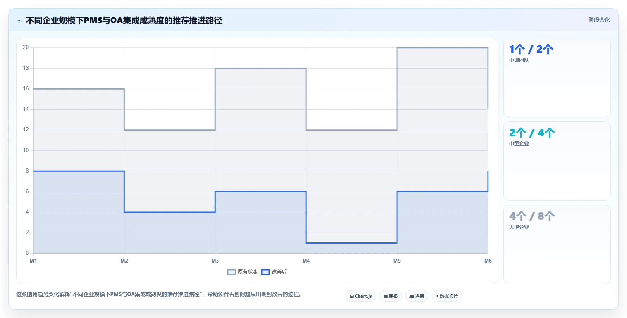Click the sparkle icon in 数据卡片 chip
Image resolution: width=627 pixels, height=318 pixels.
(x=437, y=296)
